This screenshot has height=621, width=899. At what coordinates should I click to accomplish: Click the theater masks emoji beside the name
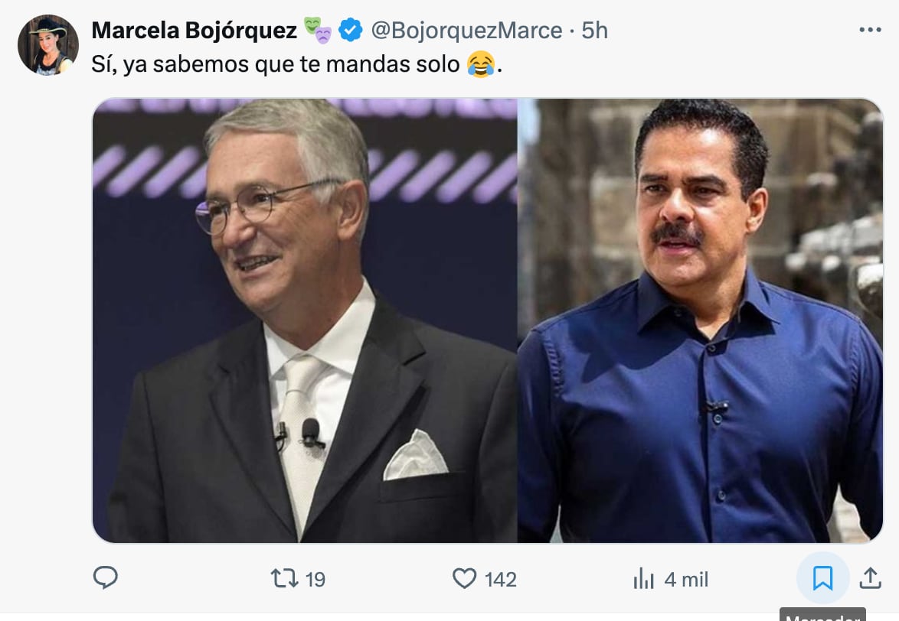tap(318, 30)
